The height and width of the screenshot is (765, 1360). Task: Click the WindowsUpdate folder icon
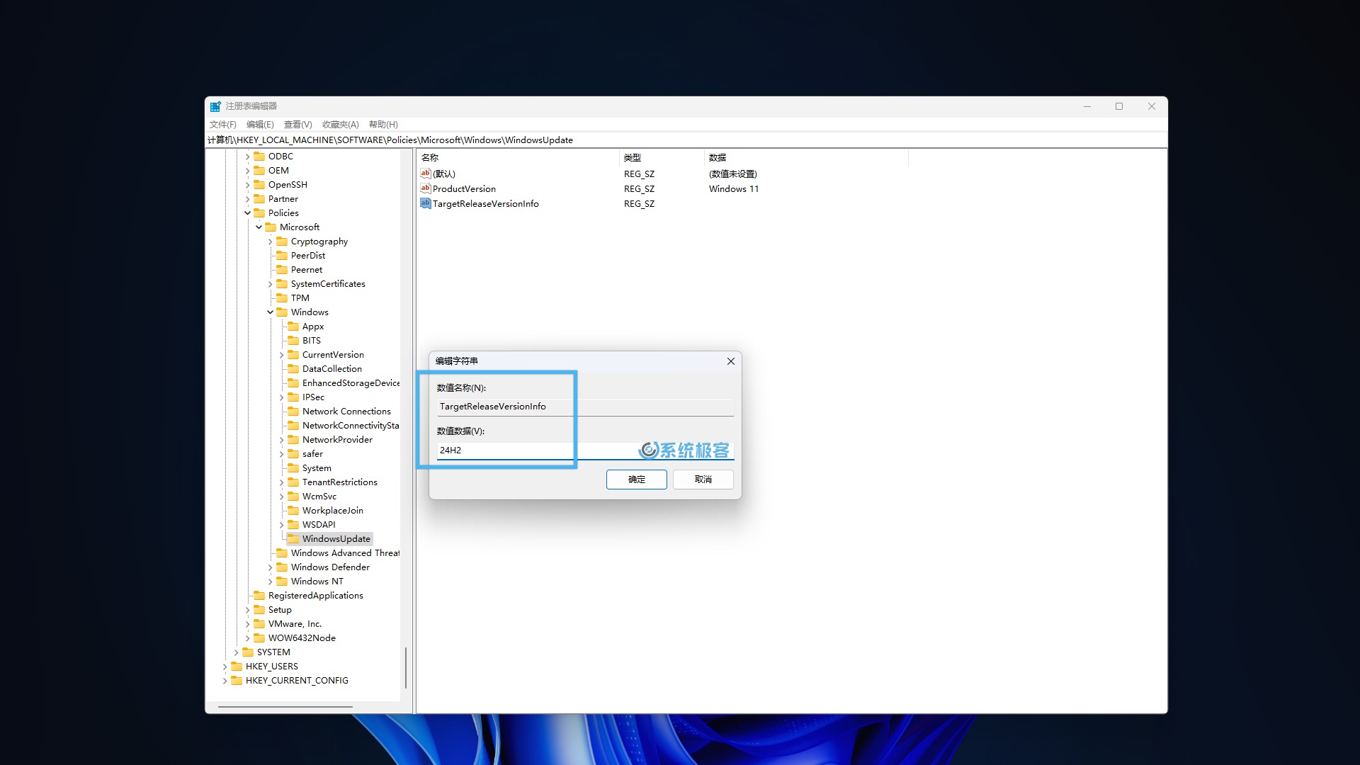coord(293,539)
